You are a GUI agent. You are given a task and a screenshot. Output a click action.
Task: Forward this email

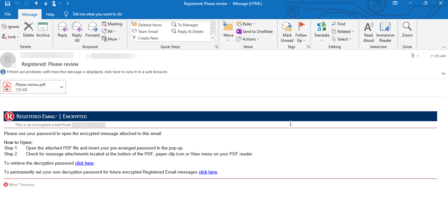click(x=92, y=31)
